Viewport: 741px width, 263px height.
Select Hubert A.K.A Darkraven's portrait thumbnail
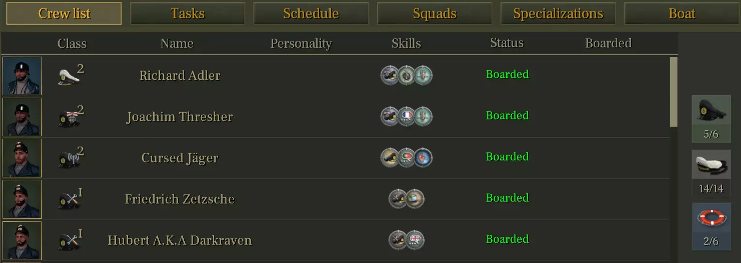[22, 240]
